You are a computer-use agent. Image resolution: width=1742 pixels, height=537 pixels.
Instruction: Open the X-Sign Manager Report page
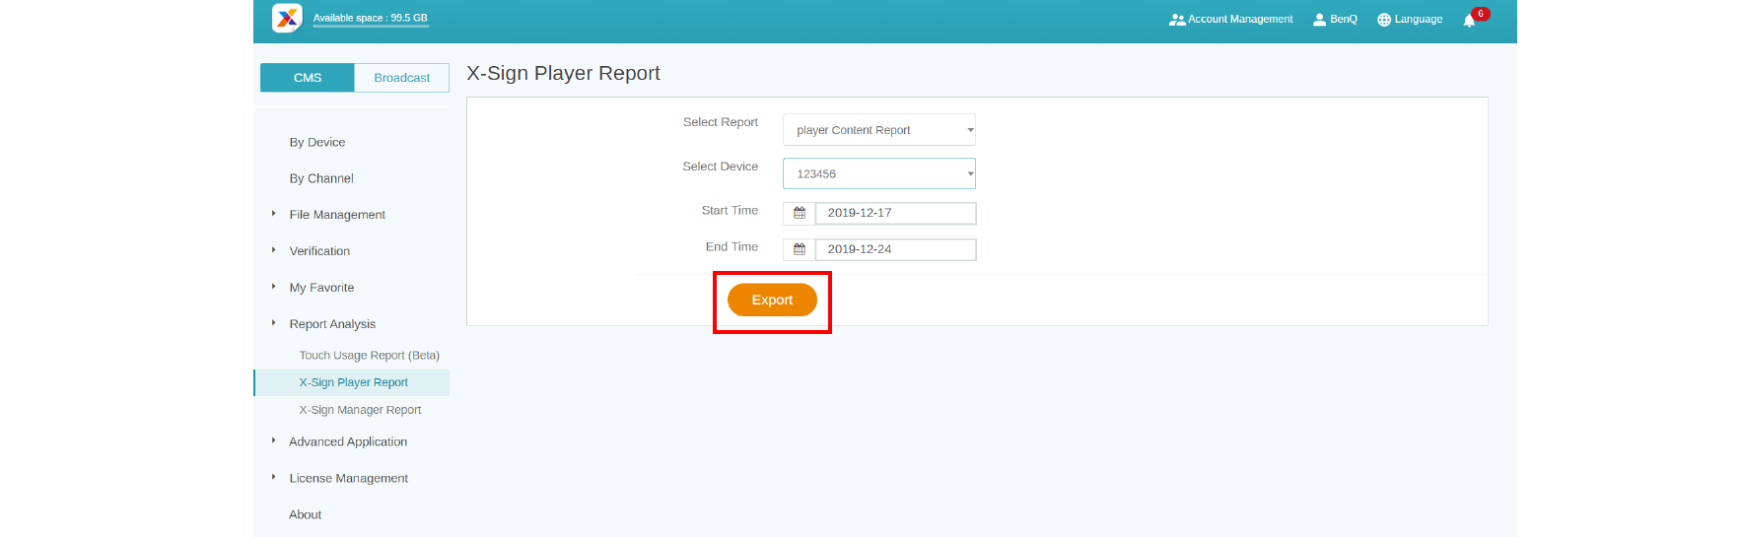360,410
